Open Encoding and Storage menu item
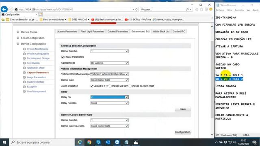Screen dimensions: 260x146 38,58
